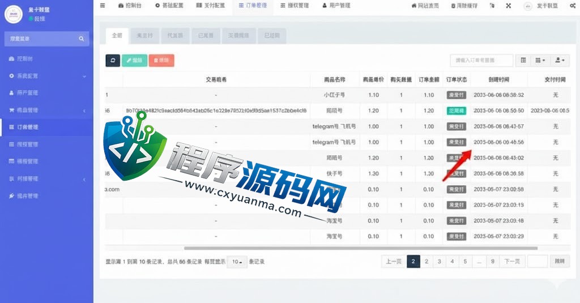
Task: Focus the sidebar menu search field
Action: [46, 39]
